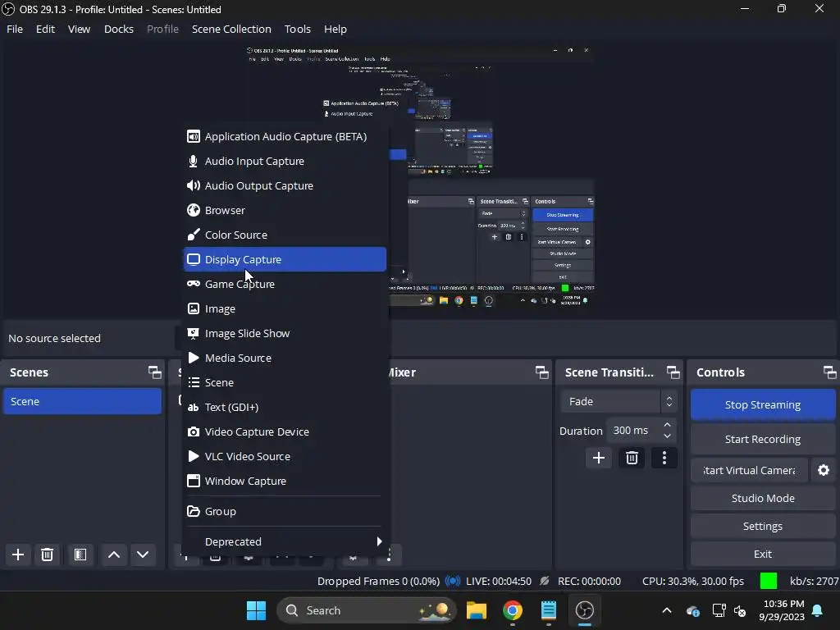Screen dimensions: 840x630
Task: Open the Docks menu
Action: click(119, 29)
